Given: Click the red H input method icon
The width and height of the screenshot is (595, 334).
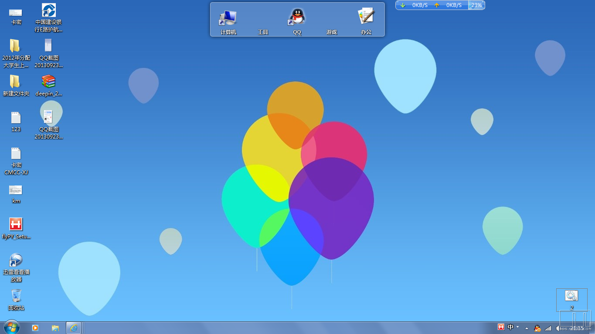Looking at the screenshot, I should 501,327.
